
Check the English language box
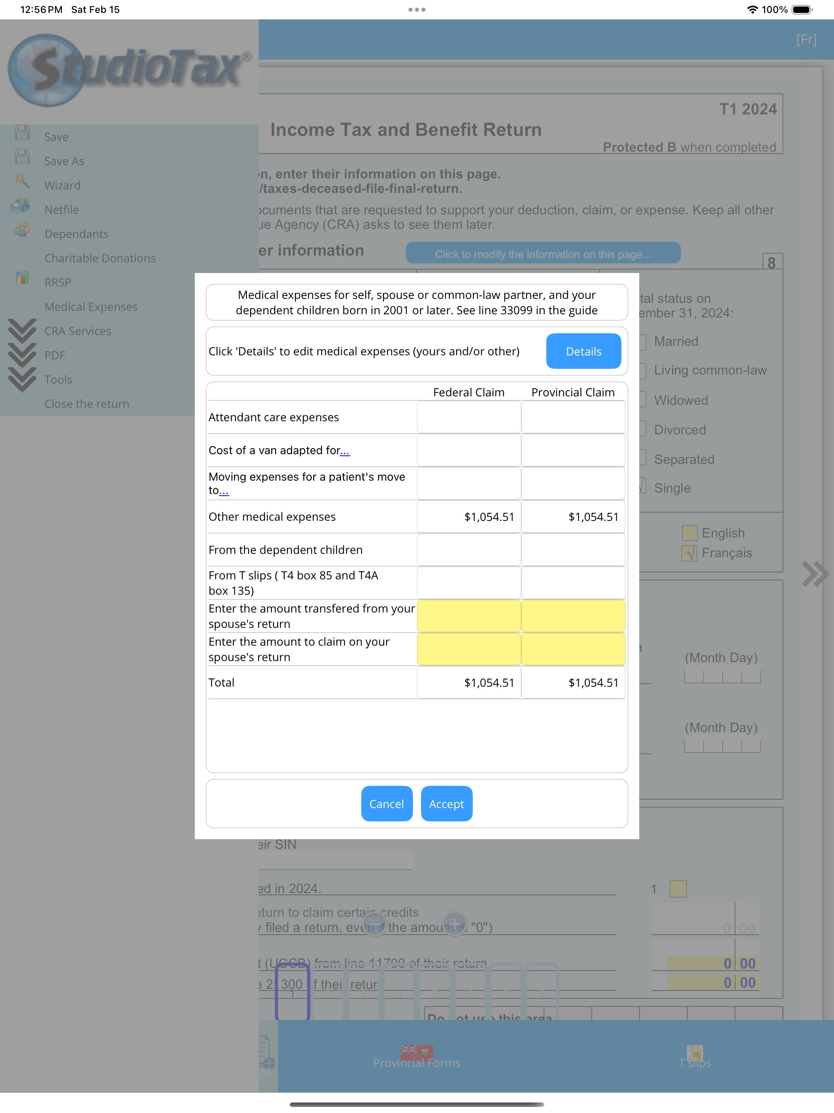tap(689, 533)
